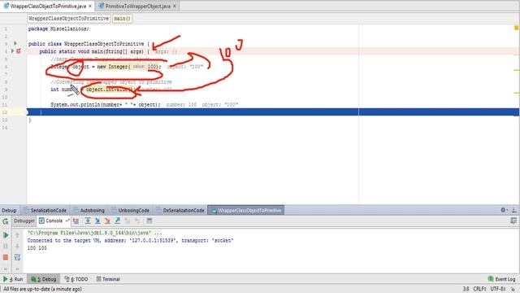This screenshot has height=293, width=520.
Task: Open the UTF-8 encoding dropdown
Action: coord(498,289)
